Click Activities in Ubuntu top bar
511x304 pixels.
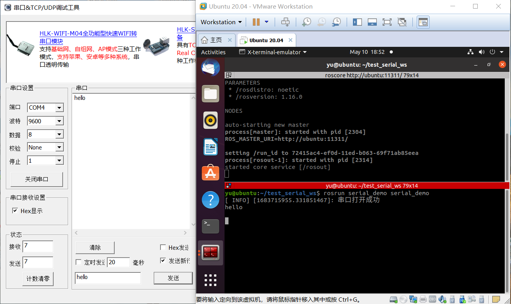(x=213, y=52)
